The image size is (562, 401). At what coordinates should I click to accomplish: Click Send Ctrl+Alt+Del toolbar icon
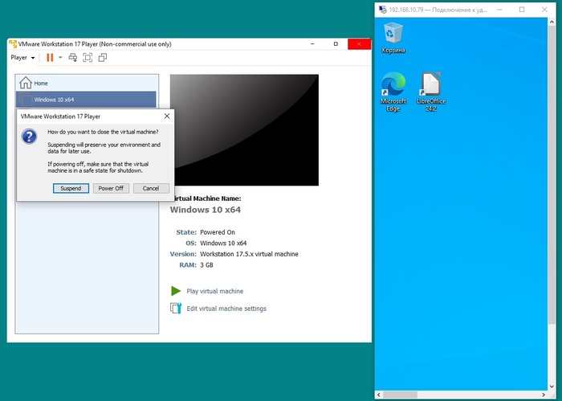click(x=73, y=58)
